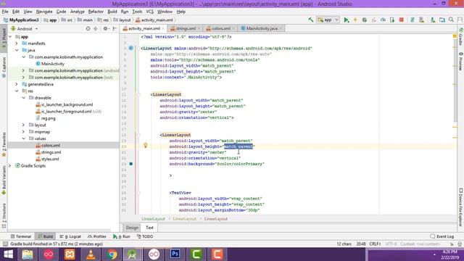The image size is (464, 261).
Task: Collapse the values folder
Action: [23, 138]
